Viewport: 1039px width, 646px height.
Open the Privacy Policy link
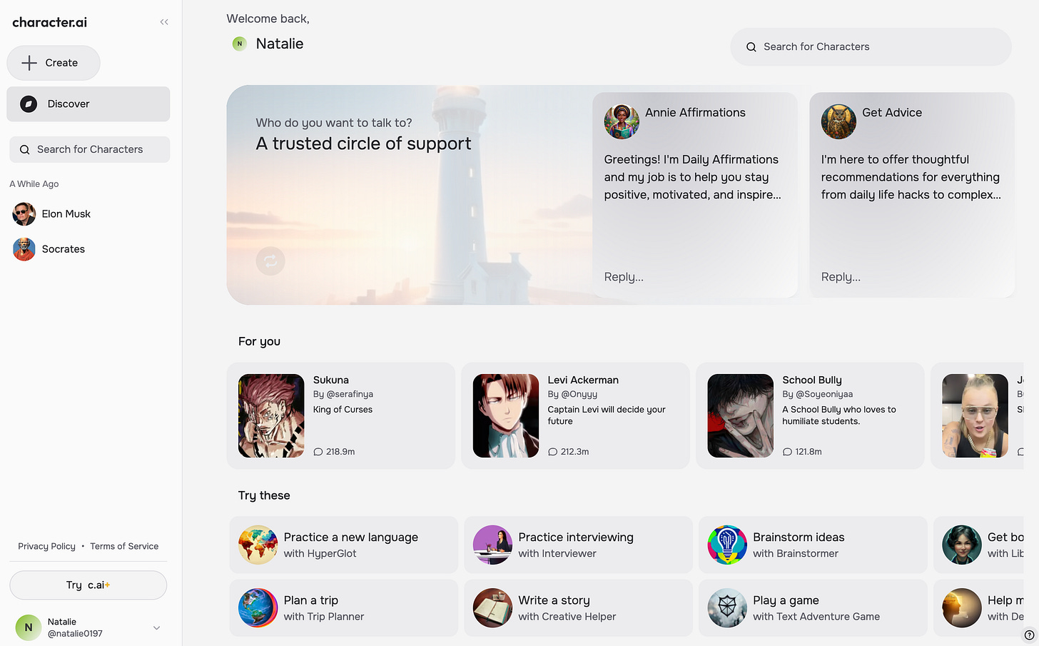pos(46,546)
